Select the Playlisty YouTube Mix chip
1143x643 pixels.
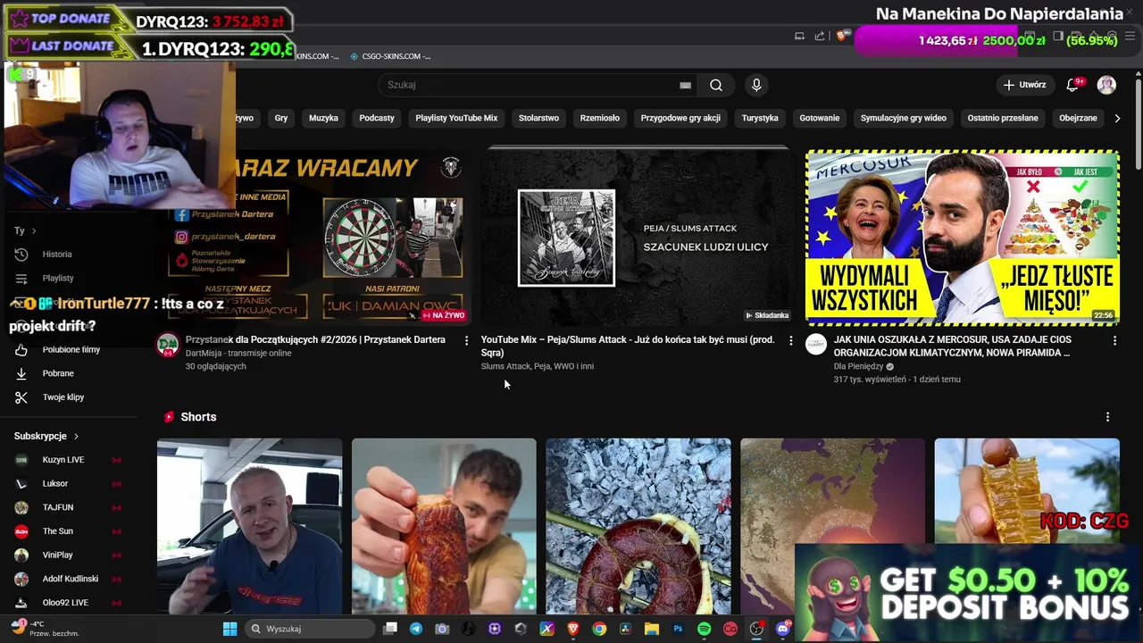coord(456,118)
